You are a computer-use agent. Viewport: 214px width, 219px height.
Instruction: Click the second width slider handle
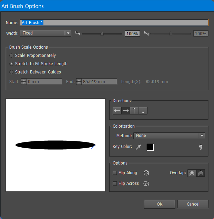click(171, 33)
